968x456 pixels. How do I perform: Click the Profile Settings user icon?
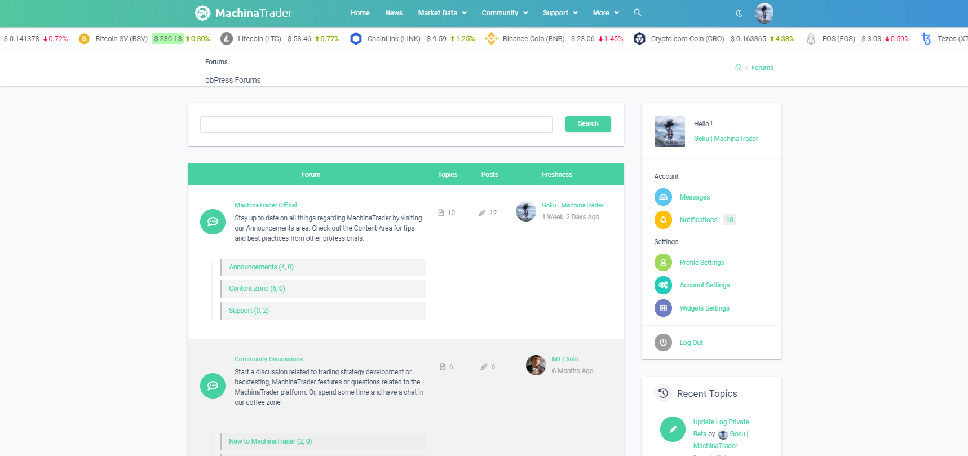tap(663, 263)
